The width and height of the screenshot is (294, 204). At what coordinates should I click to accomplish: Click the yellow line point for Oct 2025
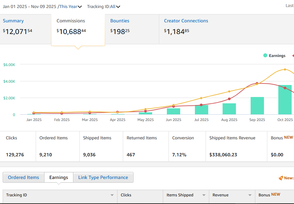tap(285, 69)
